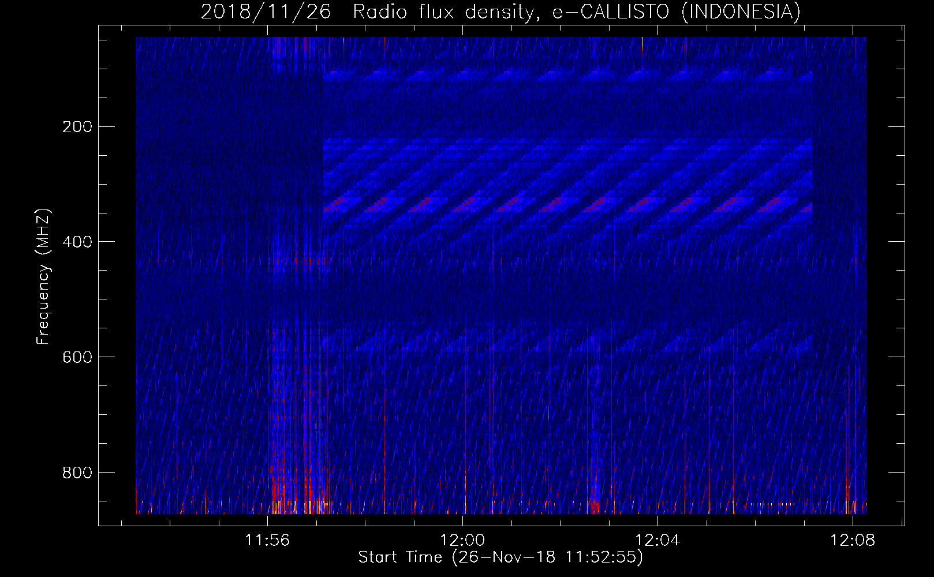Click the 400 frequency tick label
934x577 pixels.
tap(77, 242)
